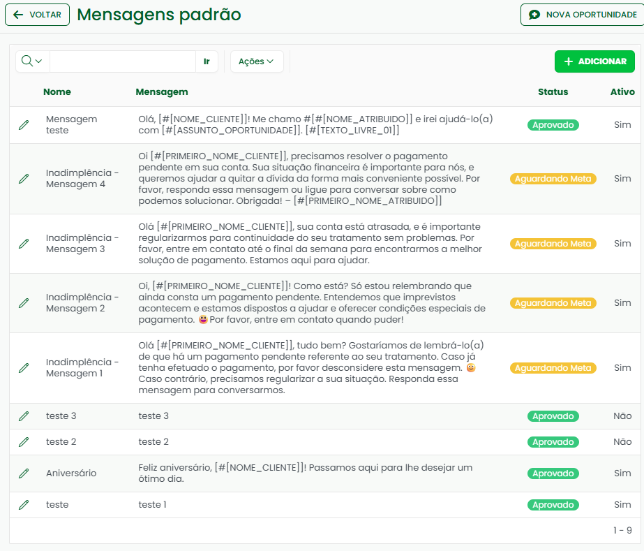Click the green ADICIONAR button
644x551 pixels.
pyautogui.click(x=594, y=61)
